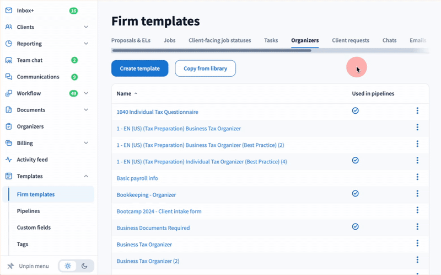Click the Create template button
Screen dimensions: 441x275
point(139,68)
